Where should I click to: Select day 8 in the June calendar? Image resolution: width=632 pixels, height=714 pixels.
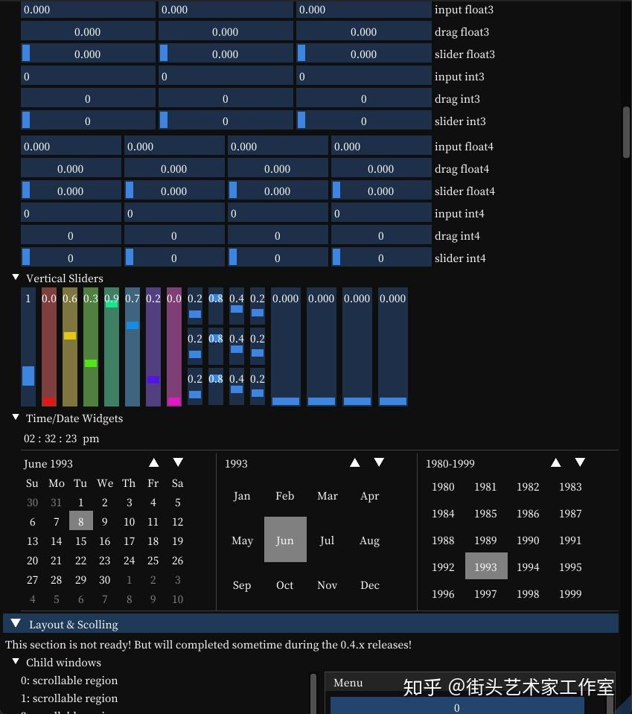pyautogui.click(x=80, y=521)
